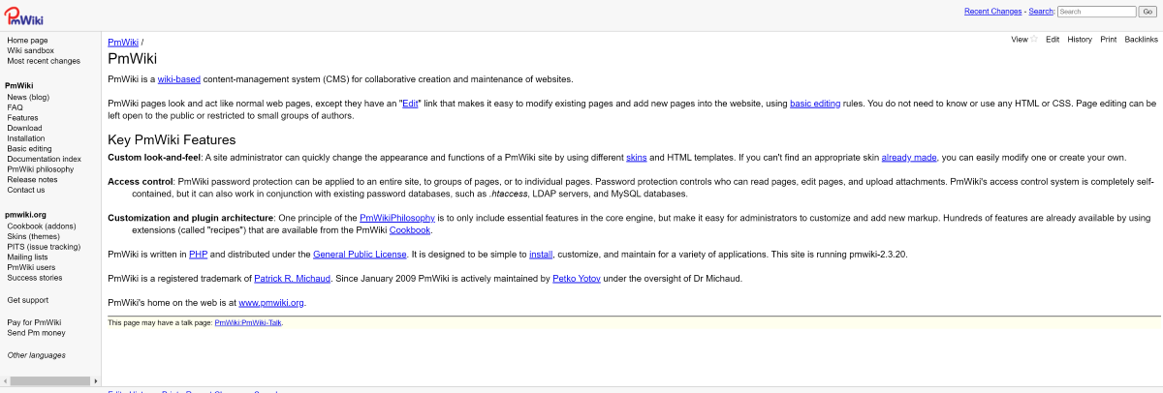Click the PmWiki breadcrumb link

(123, 43)
